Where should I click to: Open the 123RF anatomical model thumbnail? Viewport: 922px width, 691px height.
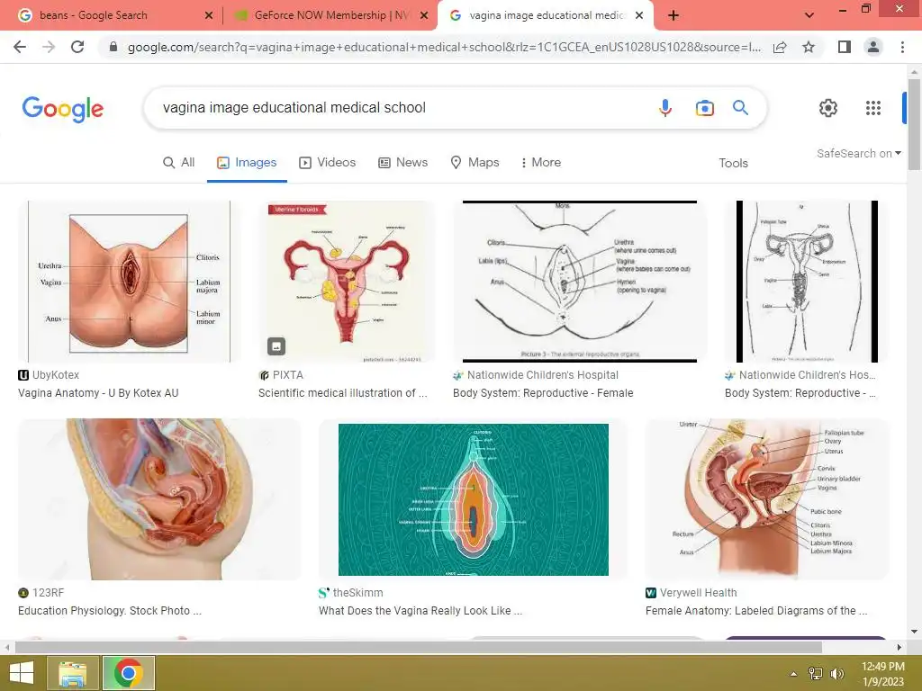click(x=159, y=499)
